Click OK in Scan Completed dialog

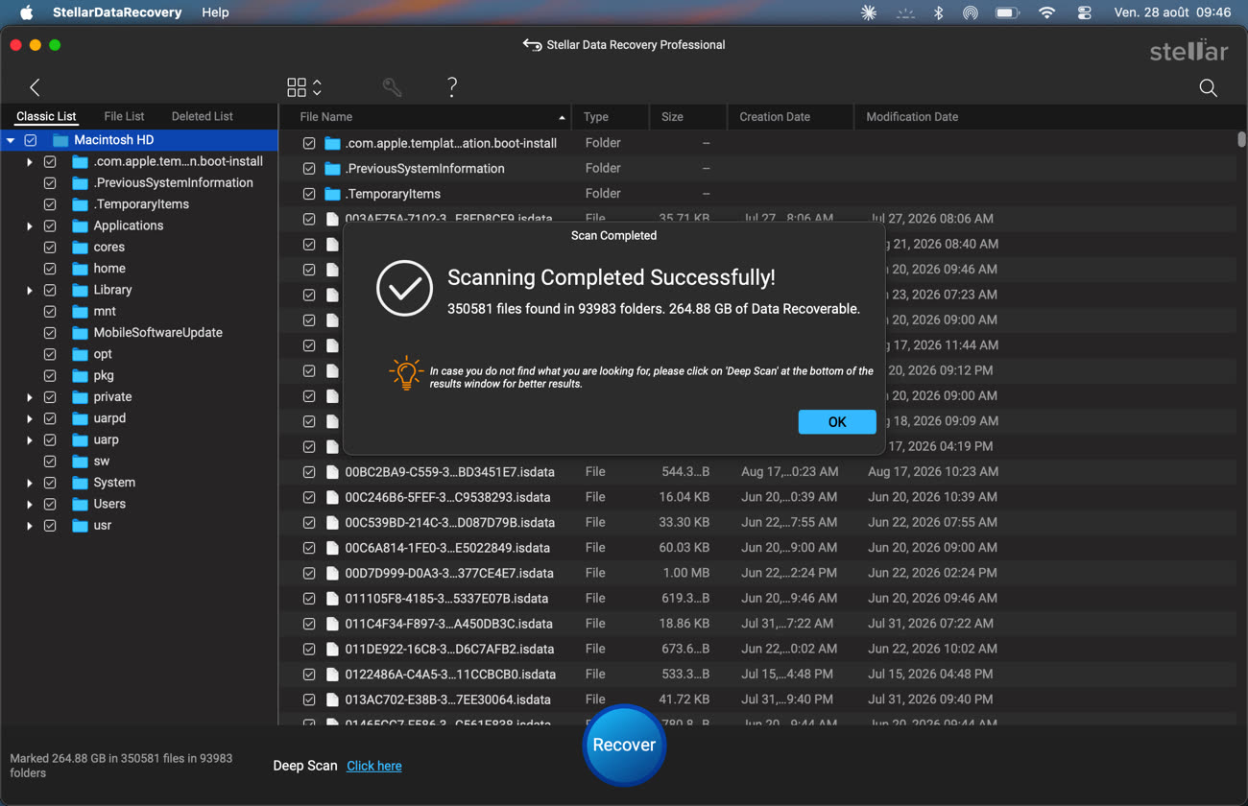(837, 422)
